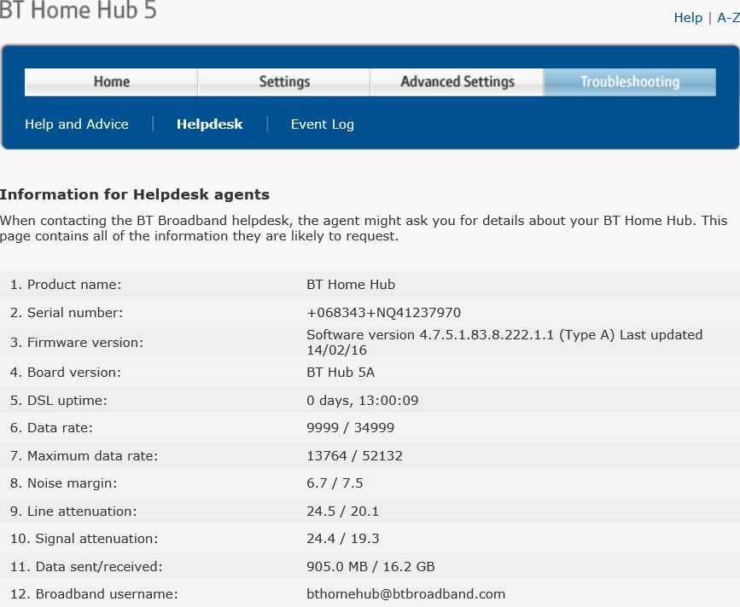
Task: Select line attenuation value 24.5 / 20.1
Action: coord(342,512)
